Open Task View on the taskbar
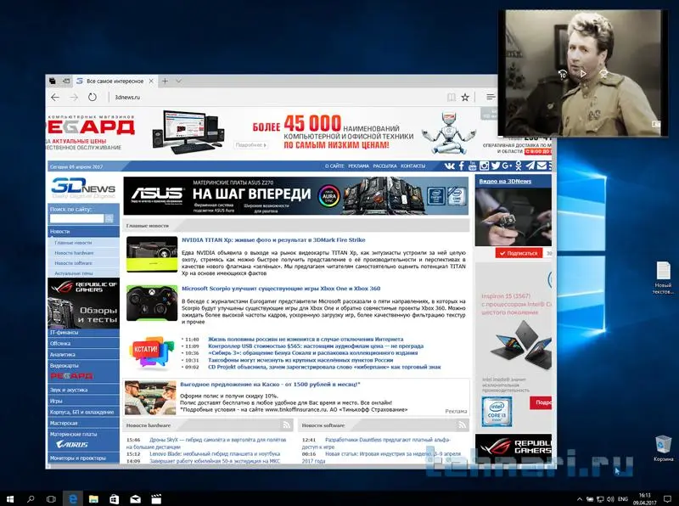This screenshot has width=679, height=506. point(51,499)
